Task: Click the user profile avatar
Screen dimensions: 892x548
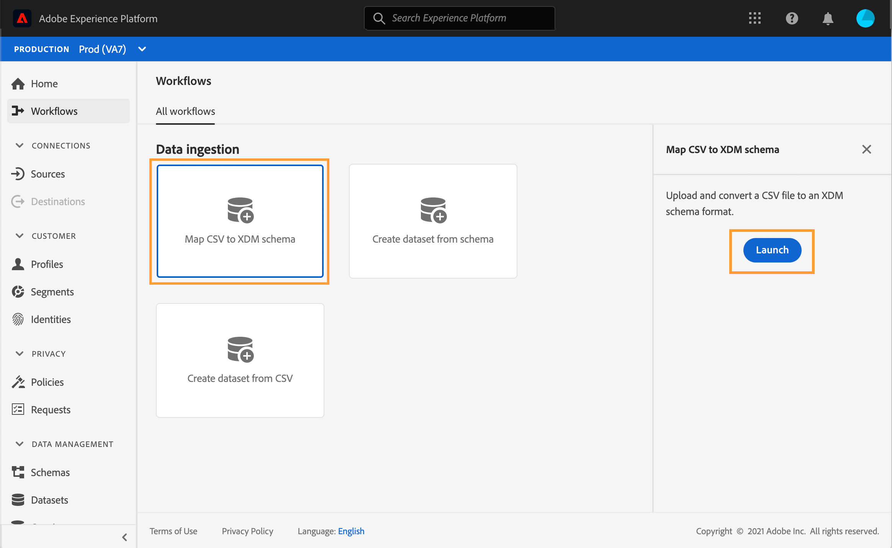Action: (865, 18)
